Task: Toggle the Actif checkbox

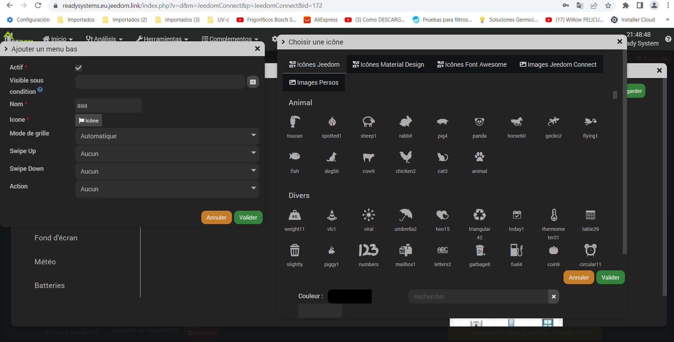Action: click(78, 68)
